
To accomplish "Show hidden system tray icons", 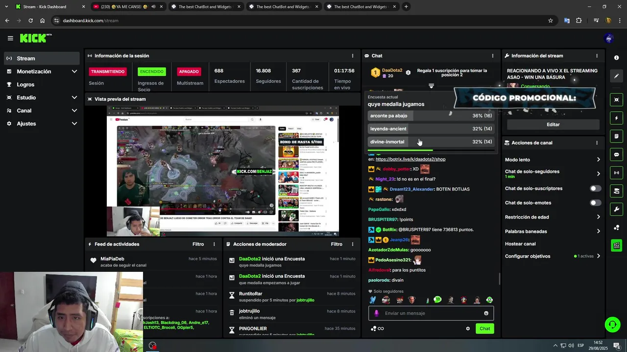I will click(x=555, y=346).
